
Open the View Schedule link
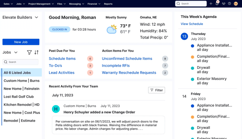coord(192,24)
